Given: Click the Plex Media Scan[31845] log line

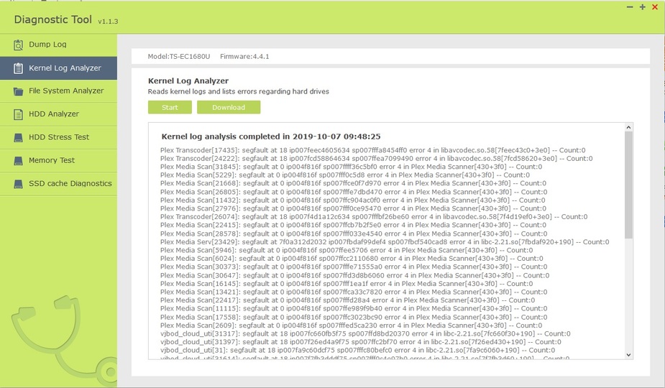Looking at the screenshot, I should (351, 167).
